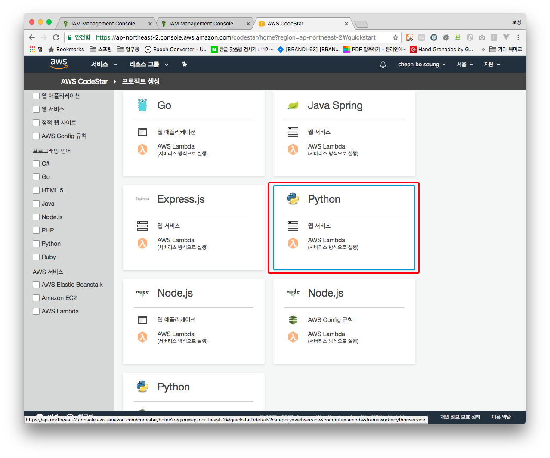This screenshot has width=550, height=458.
Task: Click the Go gopher template icon
Action: coord(142,105)
